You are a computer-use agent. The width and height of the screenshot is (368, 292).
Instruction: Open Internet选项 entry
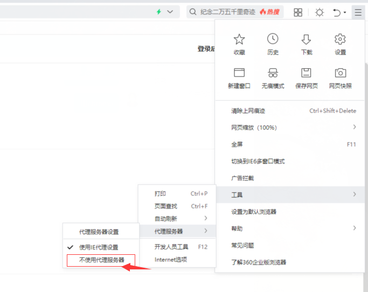pyautogui.click(x=177, y=260)
